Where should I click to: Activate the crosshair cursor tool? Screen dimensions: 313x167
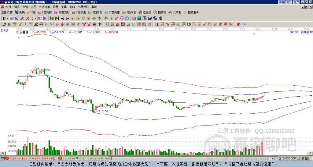click(x=111, y=18)
